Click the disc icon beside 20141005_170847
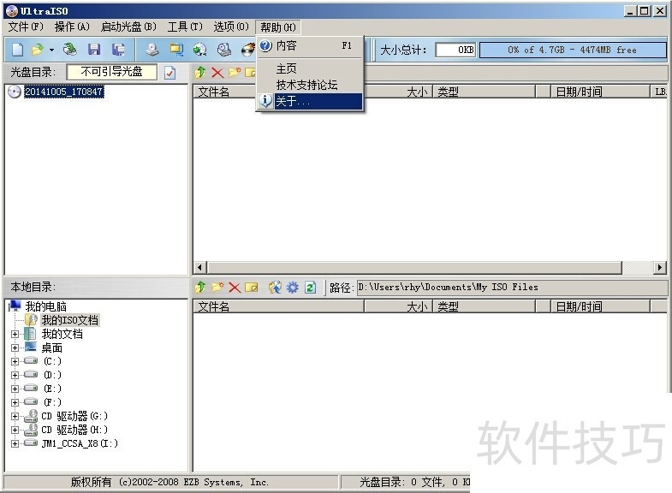Viewport: 672px width, 493px height. [x=15, y=92]
